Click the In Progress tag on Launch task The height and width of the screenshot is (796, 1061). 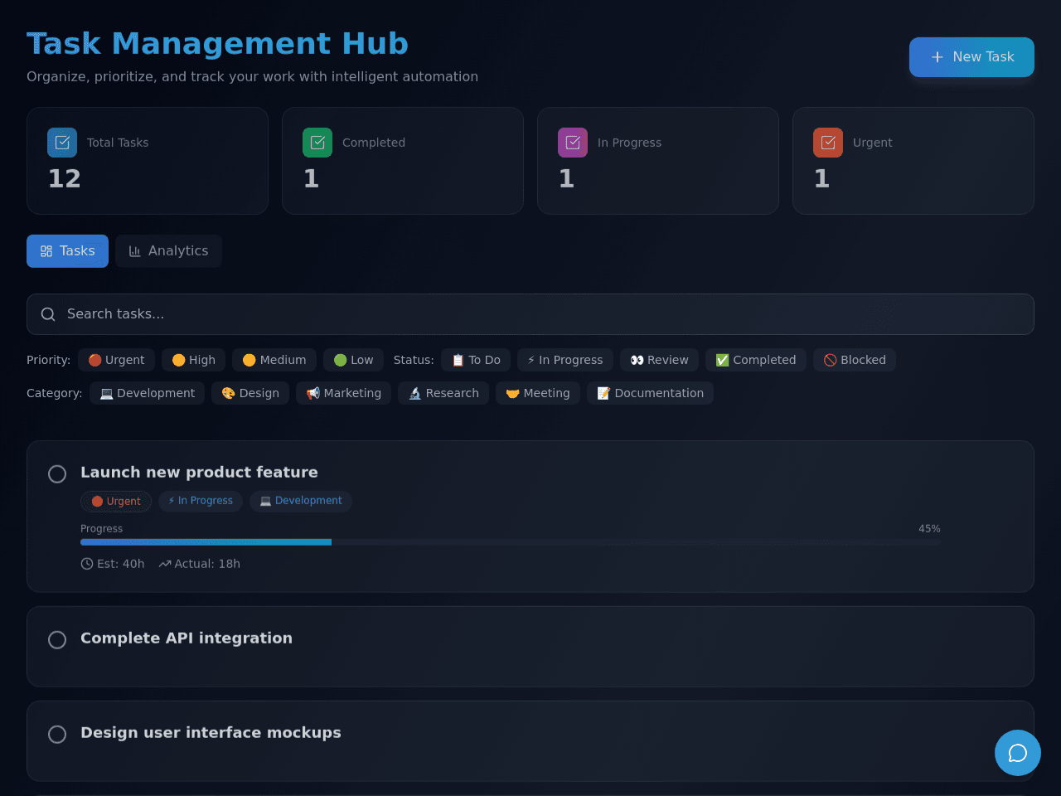pyautogui.click(x=201, y=501)
